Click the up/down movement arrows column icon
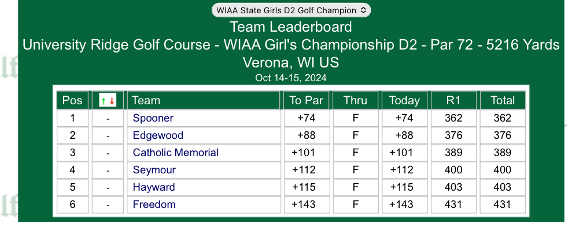 (108, 100)
